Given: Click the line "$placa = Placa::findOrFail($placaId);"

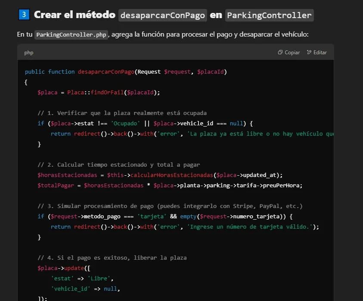Looking at the screenshot, I should pos(99,93).
